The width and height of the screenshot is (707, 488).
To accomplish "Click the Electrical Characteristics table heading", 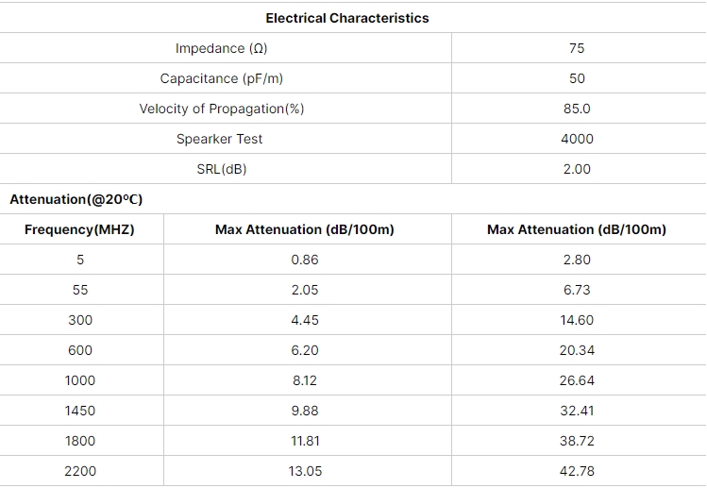I will (347, 18).
